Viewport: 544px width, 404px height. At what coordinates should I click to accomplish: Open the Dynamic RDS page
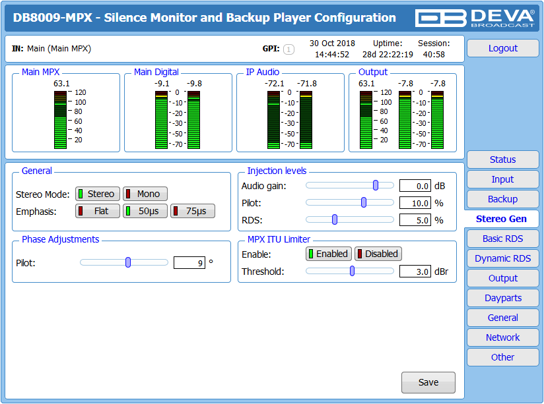[502, 258]
